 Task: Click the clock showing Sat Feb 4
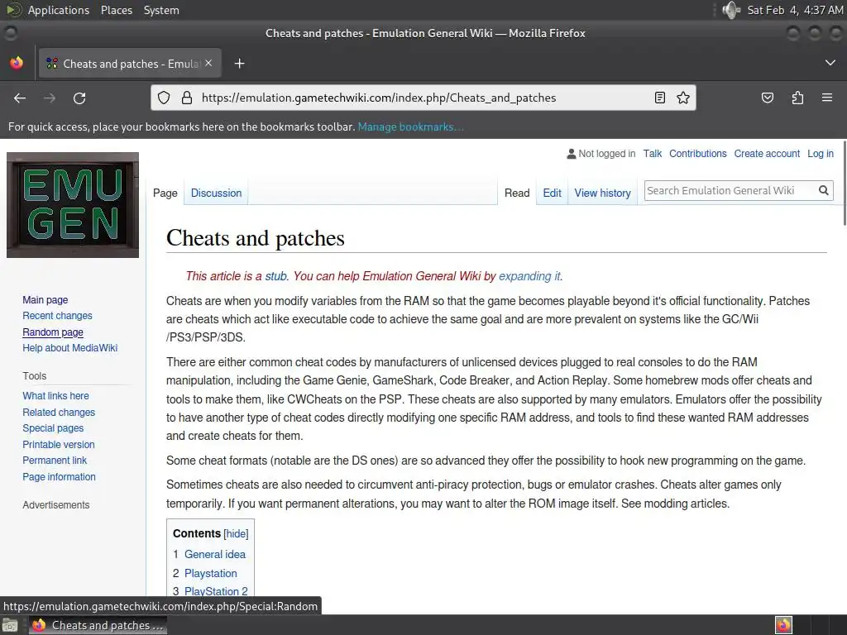(795, 10)
